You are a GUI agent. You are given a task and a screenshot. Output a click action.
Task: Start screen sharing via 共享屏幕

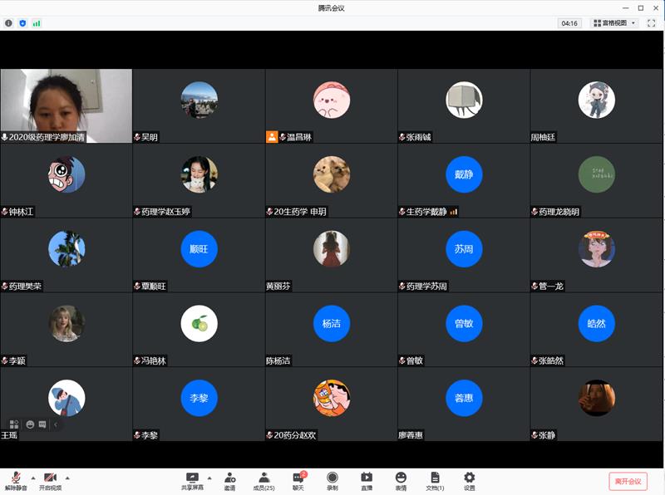(x=193, y=480)
